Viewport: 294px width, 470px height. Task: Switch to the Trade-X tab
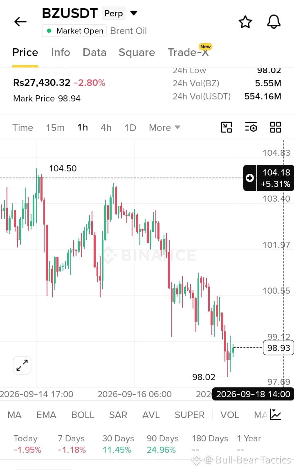188,52
